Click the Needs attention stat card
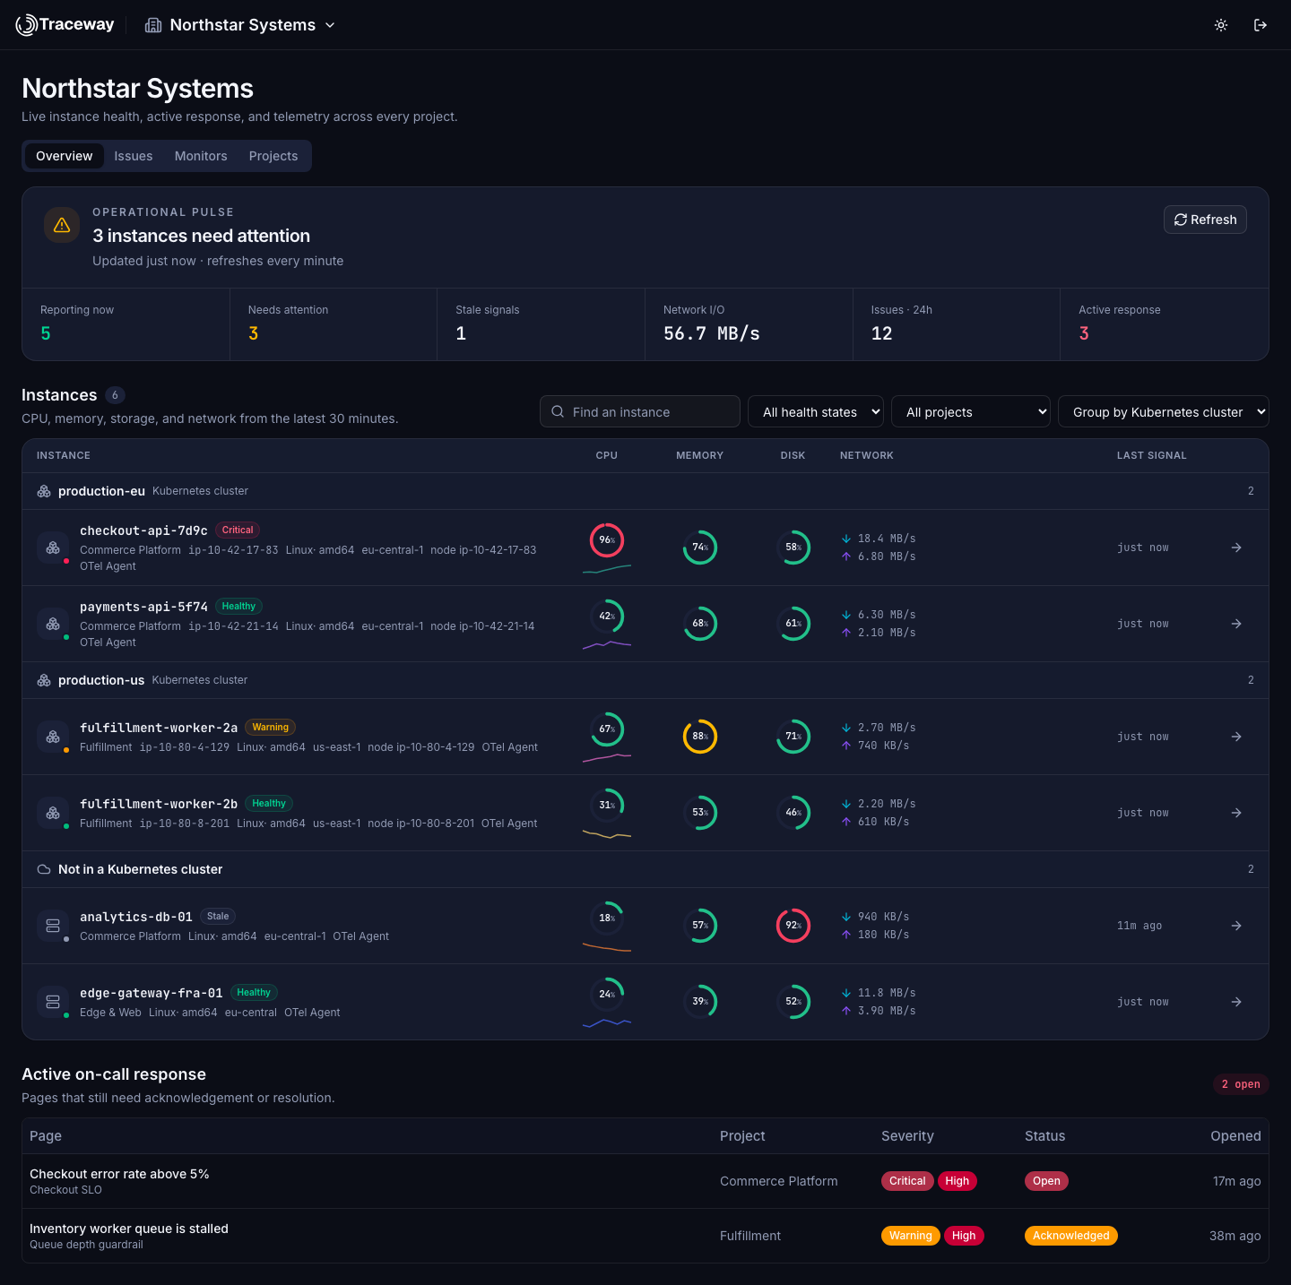1291x1285 pixels. (334, 324)
